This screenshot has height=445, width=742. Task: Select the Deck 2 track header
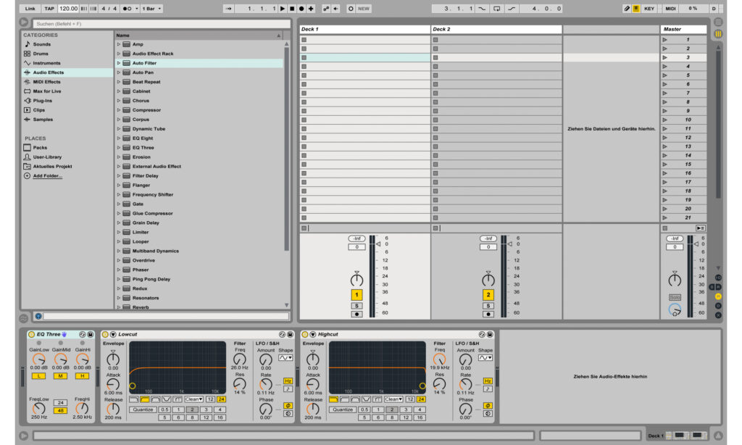point(496,29)
